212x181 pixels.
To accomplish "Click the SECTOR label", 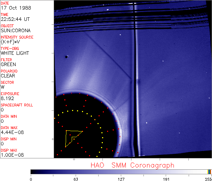I will (x=7, y=82).
